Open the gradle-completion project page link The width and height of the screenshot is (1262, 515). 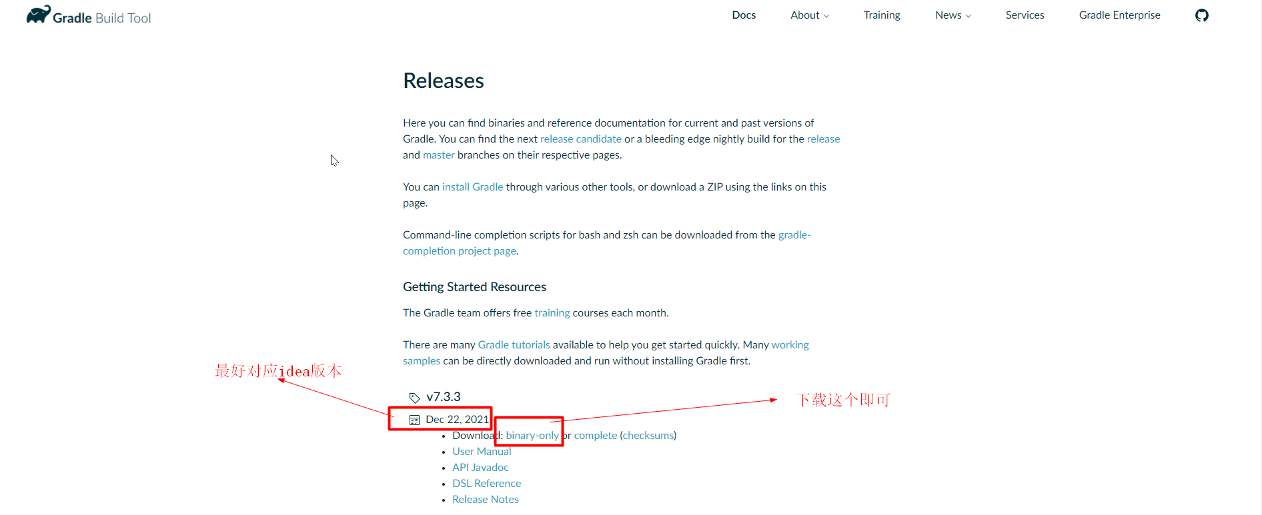coord(460,251)
